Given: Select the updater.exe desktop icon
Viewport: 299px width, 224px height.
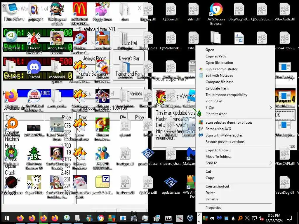Looking at the screenshot, I should tap(171, 185).
